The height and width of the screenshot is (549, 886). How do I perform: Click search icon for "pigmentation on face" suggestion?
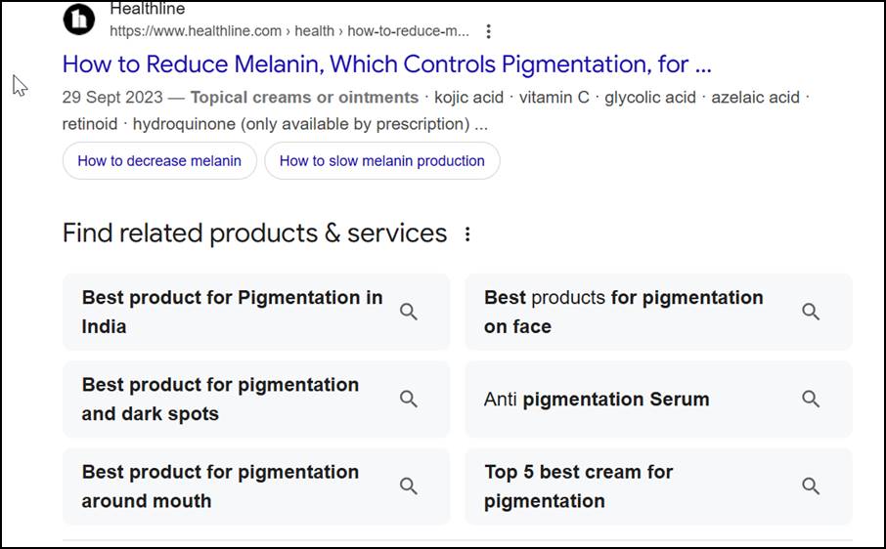coord(811,312)
